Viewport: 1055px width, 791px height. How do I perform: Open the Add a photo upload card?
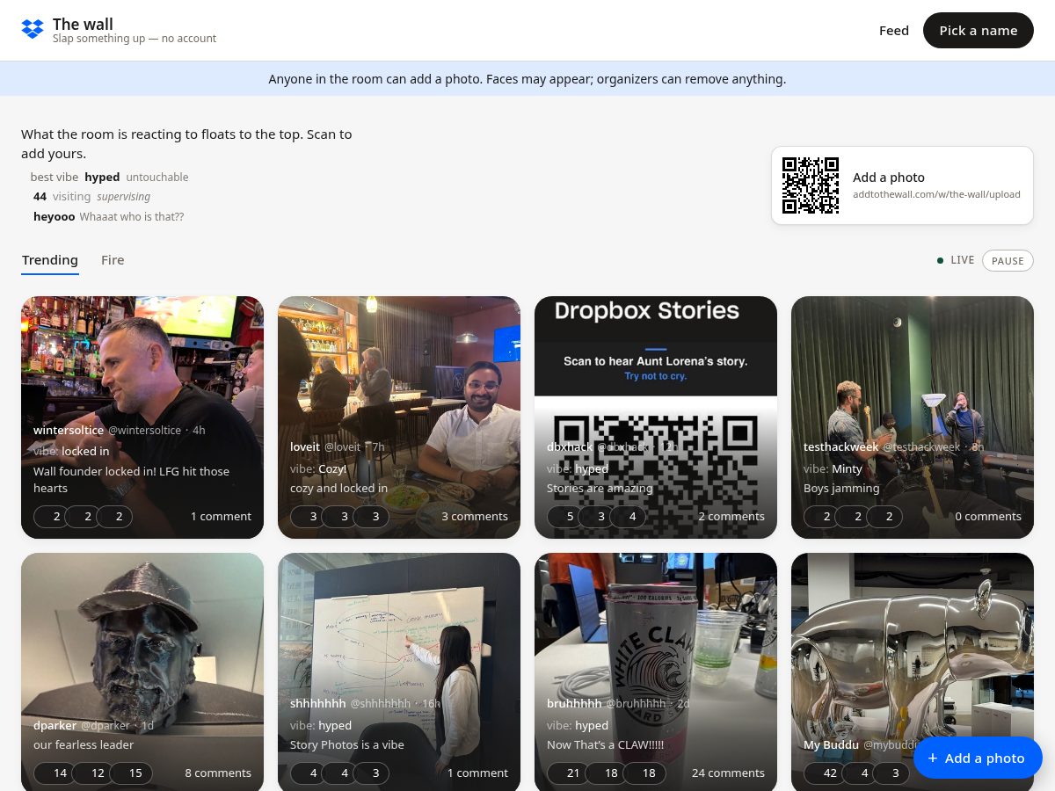902,185
